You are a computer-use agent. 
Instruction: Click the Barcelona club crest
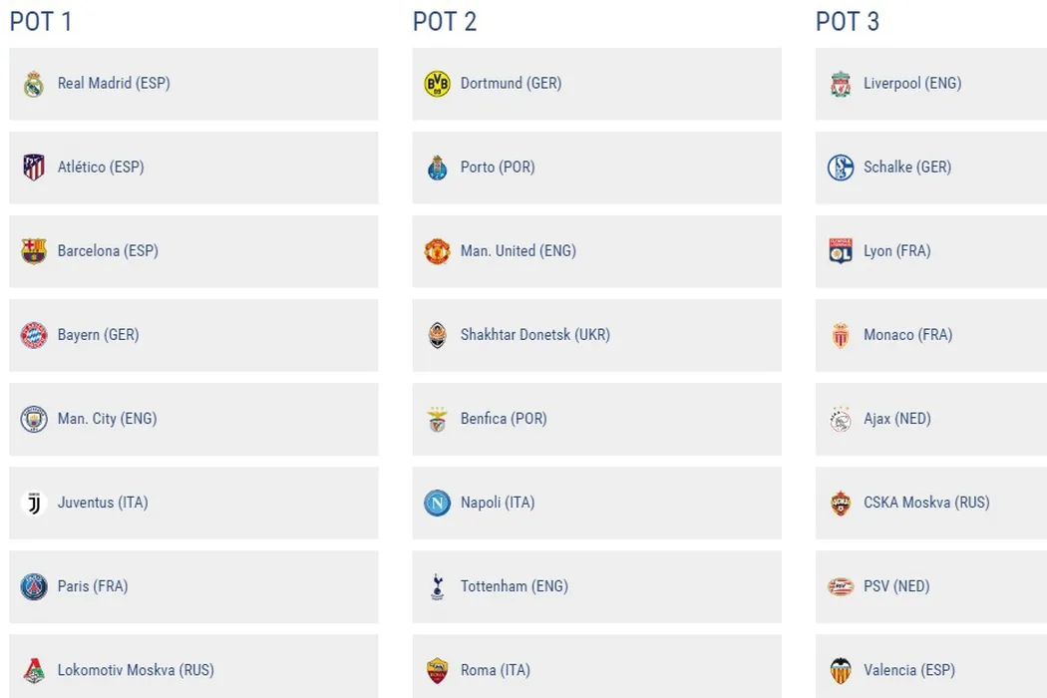pos(34,251)
